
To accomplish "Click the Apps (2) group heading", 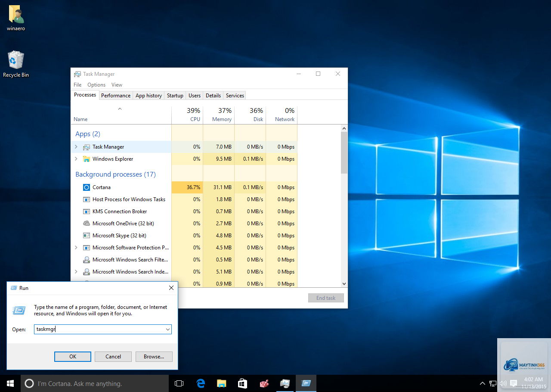I will click(x=88, y=134).
